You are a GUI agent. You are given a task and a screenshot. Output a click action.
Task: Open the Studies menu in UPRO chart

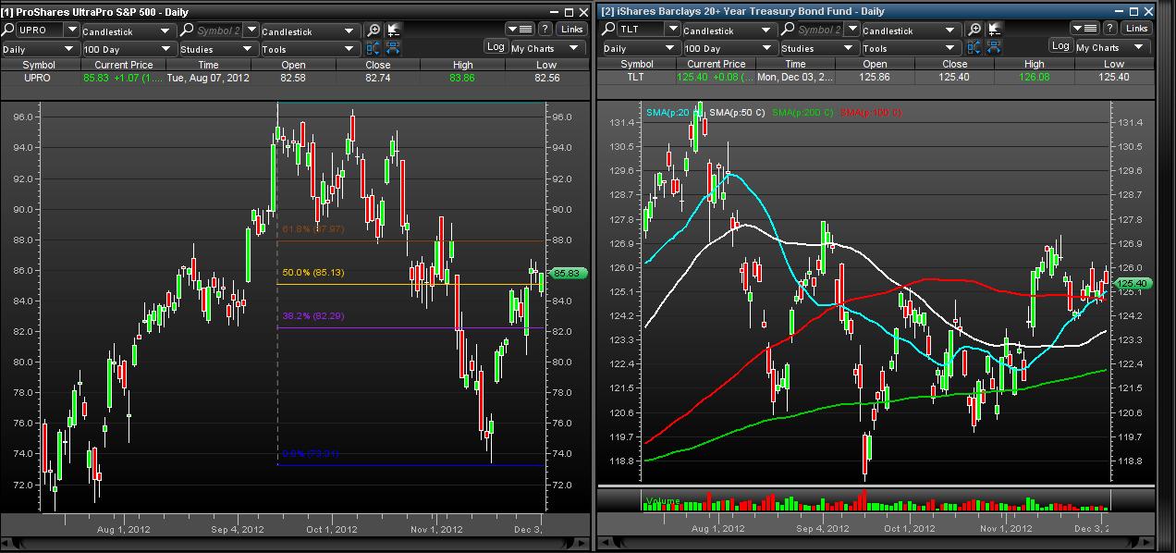[217, 49]
